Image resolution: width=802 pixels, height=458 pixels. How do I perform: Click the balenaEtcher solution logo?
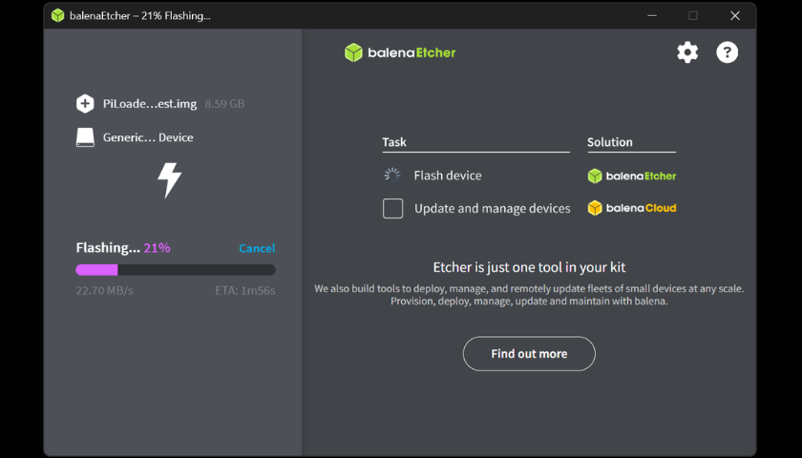tap(632, 176)
